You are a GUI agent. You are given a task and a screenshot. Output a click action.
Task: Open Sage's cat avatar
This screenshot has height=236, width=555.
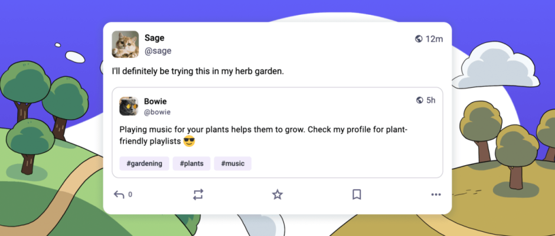[x=125, y=44]
